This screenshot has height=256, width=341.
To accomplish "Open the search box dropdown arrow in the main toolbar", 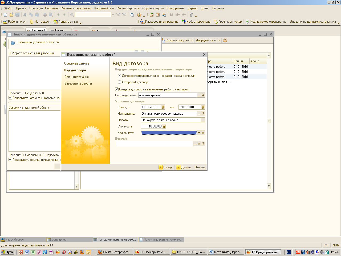I will (113, 15).
